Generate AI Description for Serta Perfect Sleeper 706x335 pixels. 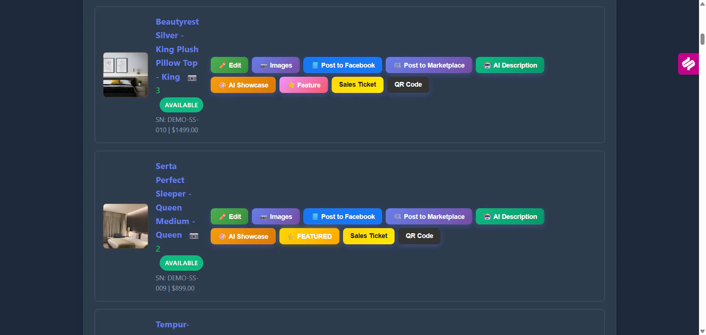click(x=510, y=216)
